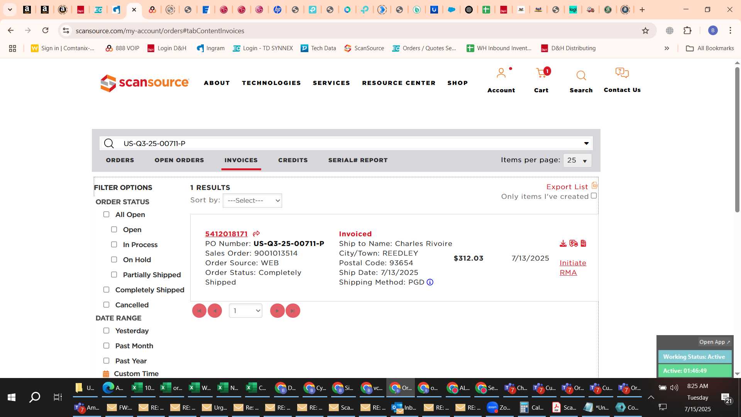The height and width of the screenshot is (417, 741).
Task: Click the Search magnifier icon in header
Action: (x=581, y=76)
